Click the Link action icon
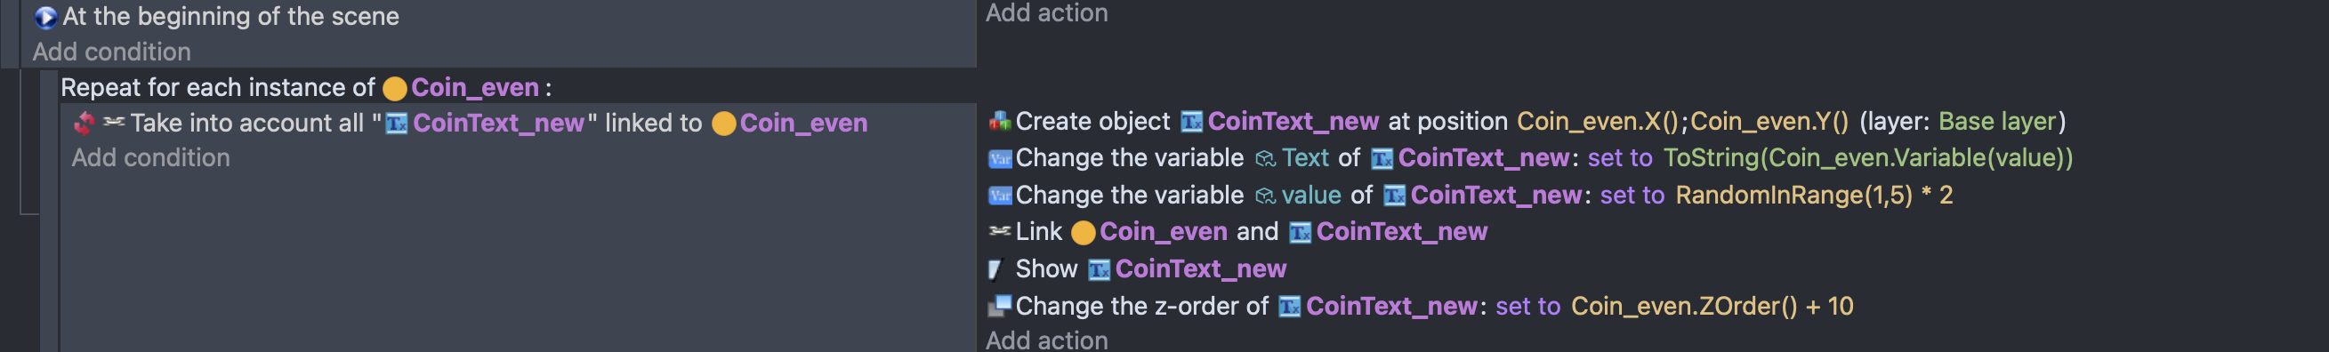Screen dimensions: 2329x352 (999, 232)
